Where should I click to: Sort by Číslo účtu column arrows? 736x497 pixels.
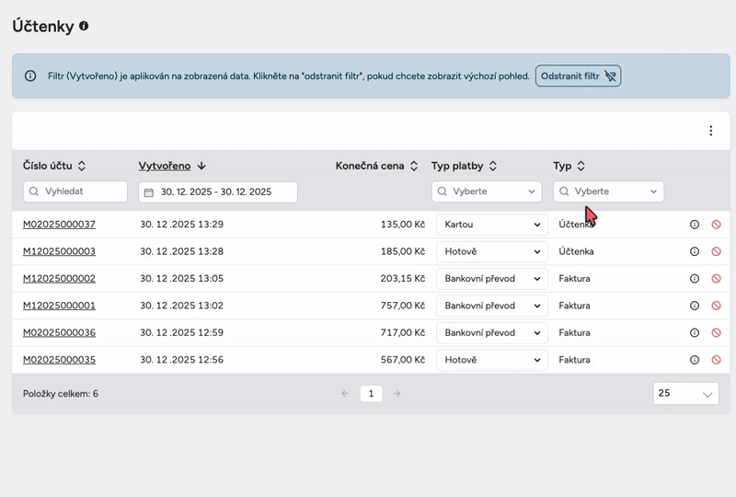(x=82, y=166)
